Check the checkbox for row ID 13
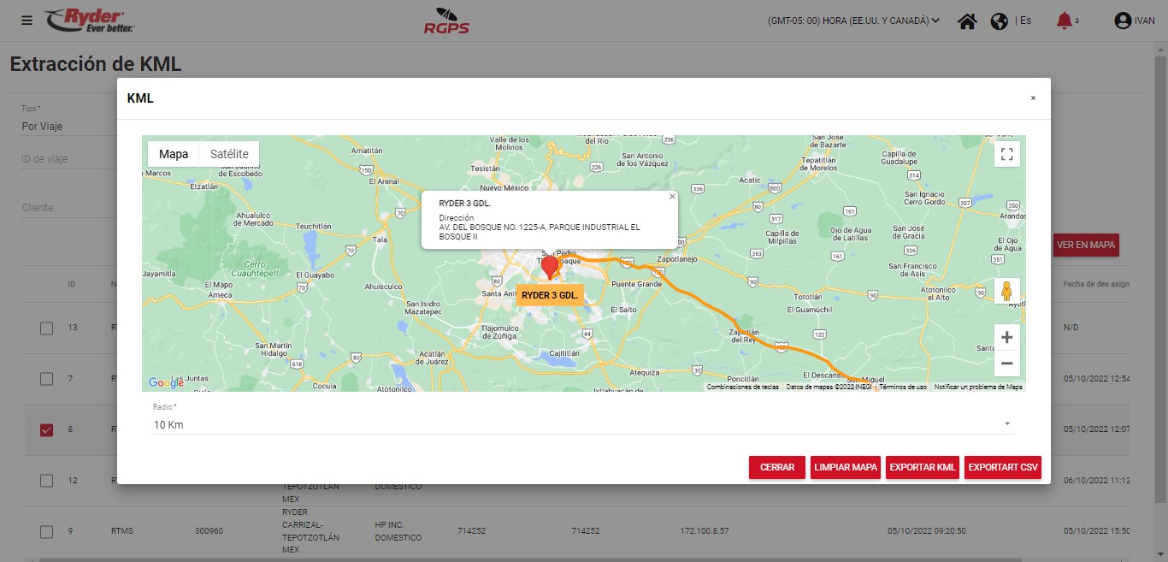Image resolution: width=1168 pixels, height=562 pixels. (47, 328)
